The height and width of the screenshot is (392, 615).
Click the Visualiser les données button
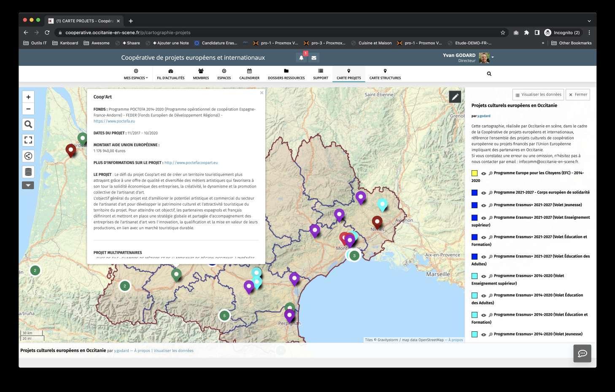pyautogui.click(x=538, y=94)
